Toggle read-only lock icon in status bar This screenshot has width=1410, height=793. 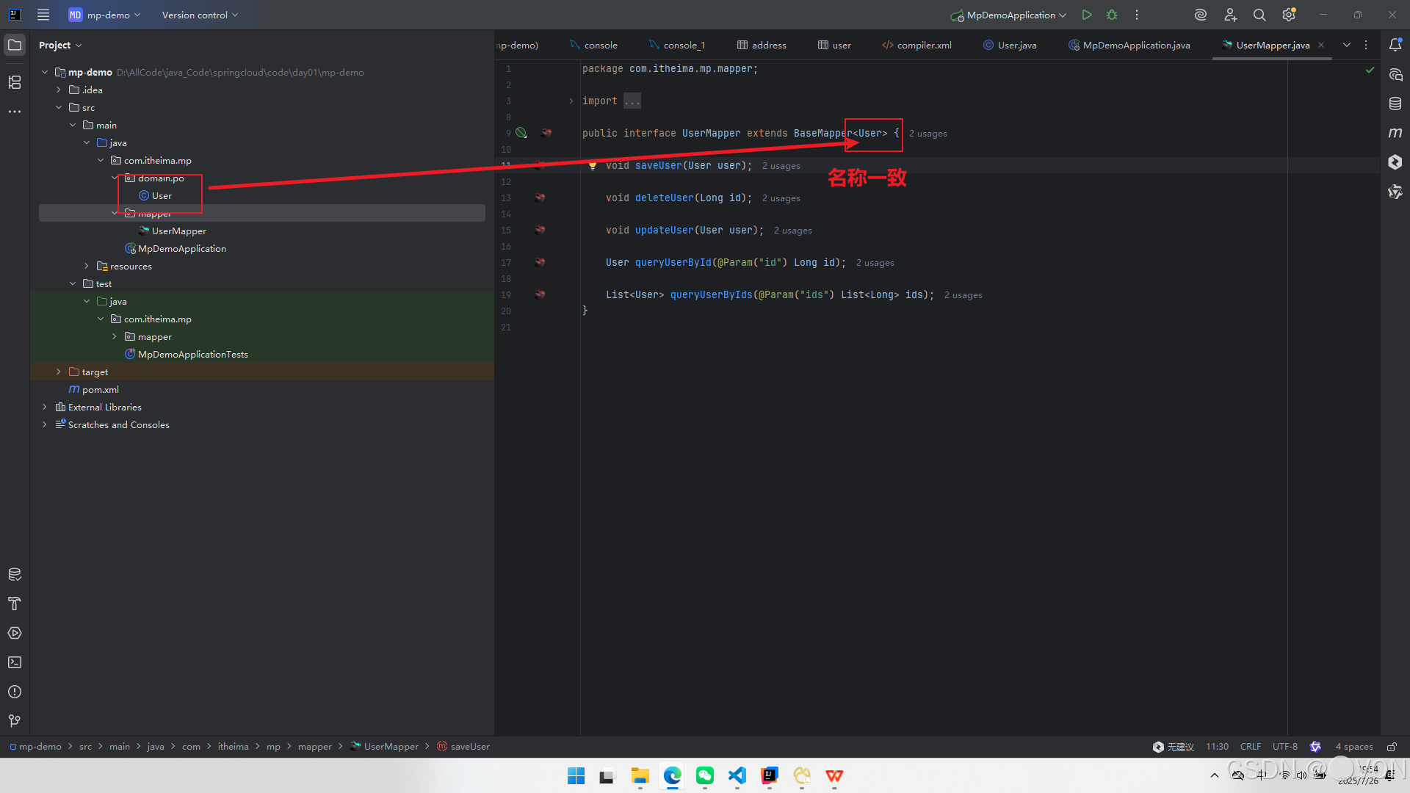tap(1392, 747)
